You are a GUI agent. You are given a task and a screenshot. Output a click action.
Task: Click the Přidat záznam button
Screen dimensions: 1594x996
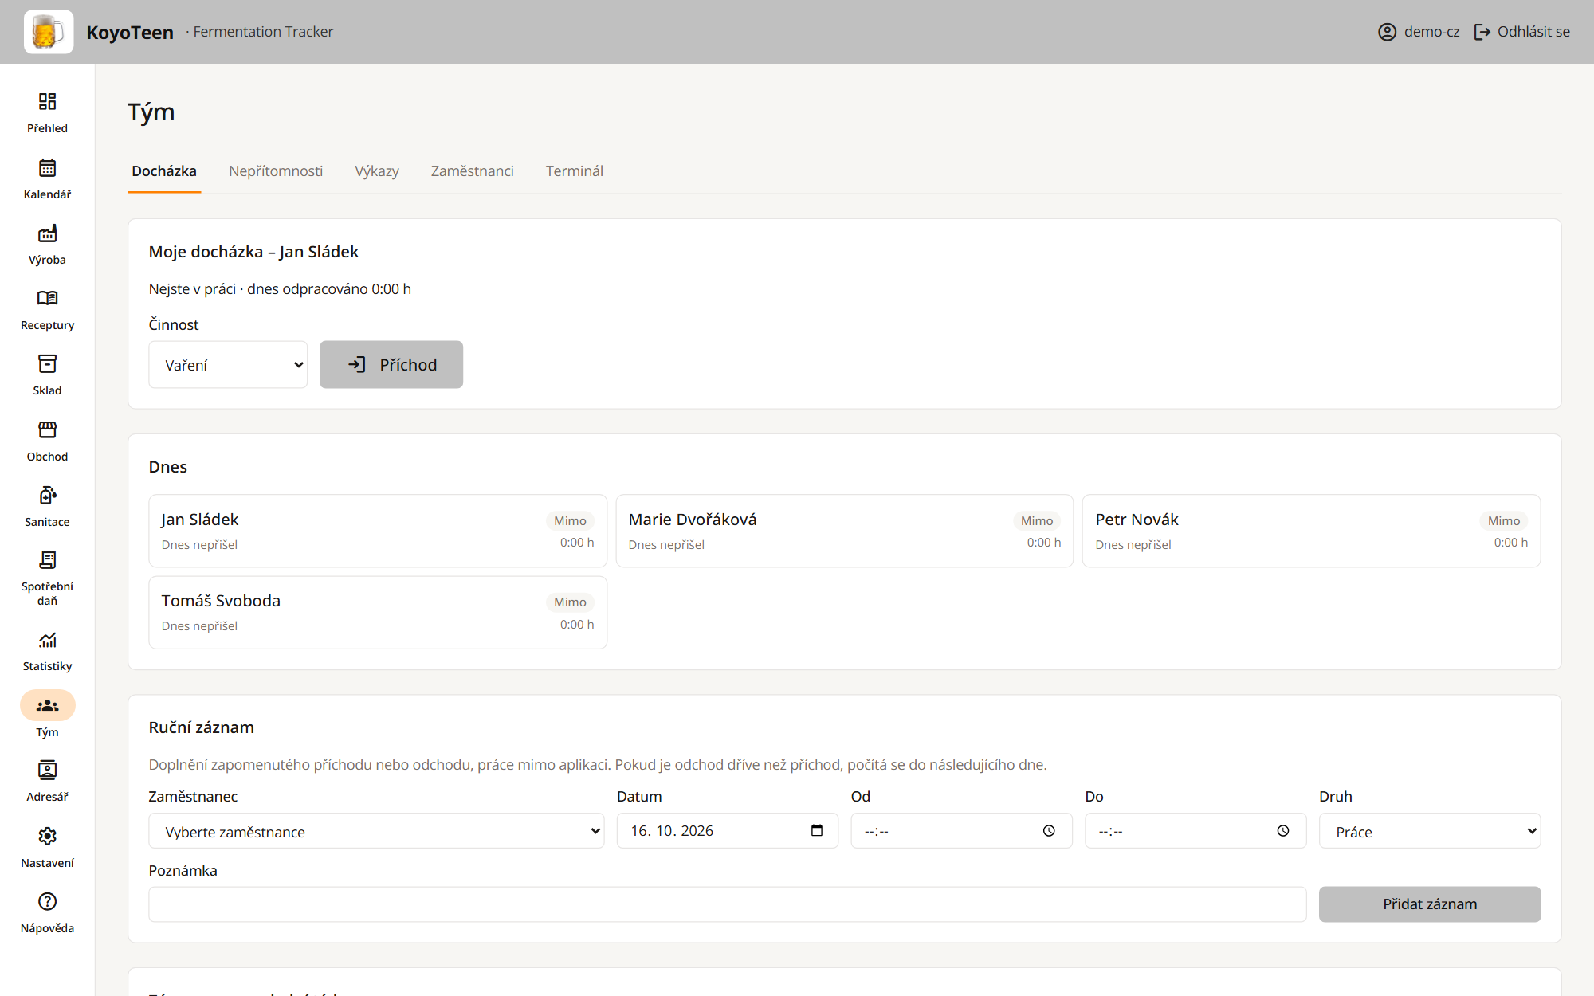click(1430, 904)
